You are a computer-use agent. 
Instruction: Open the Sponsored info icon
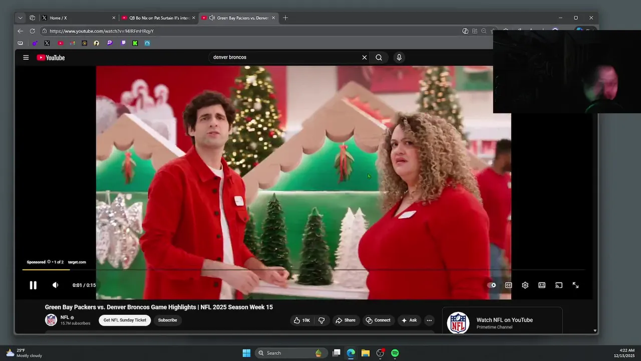pos(49,262)
